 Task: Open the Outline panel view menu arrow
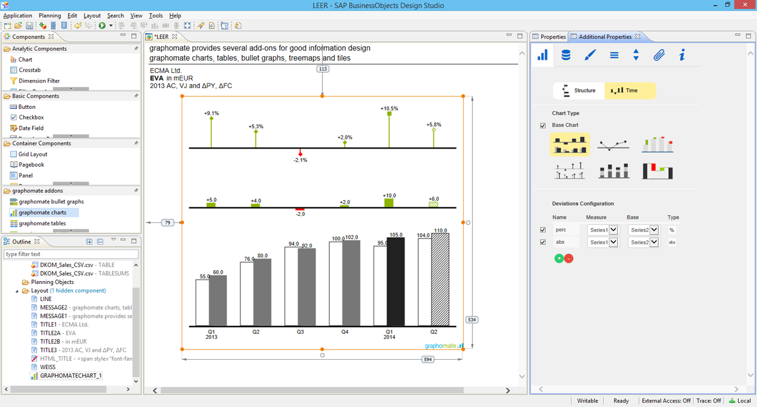(114, 240)
